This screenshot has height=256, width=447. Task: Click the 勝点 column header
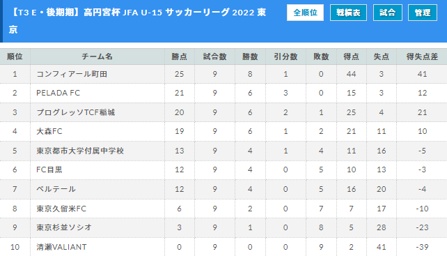coord(180,57)
